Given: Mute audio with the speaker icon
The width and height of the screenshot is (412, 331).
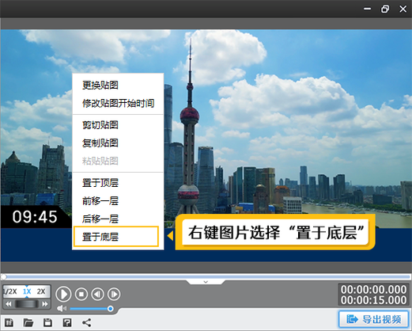Looking at the screenshot, I should pyautogui.click(x=62, y=308).
